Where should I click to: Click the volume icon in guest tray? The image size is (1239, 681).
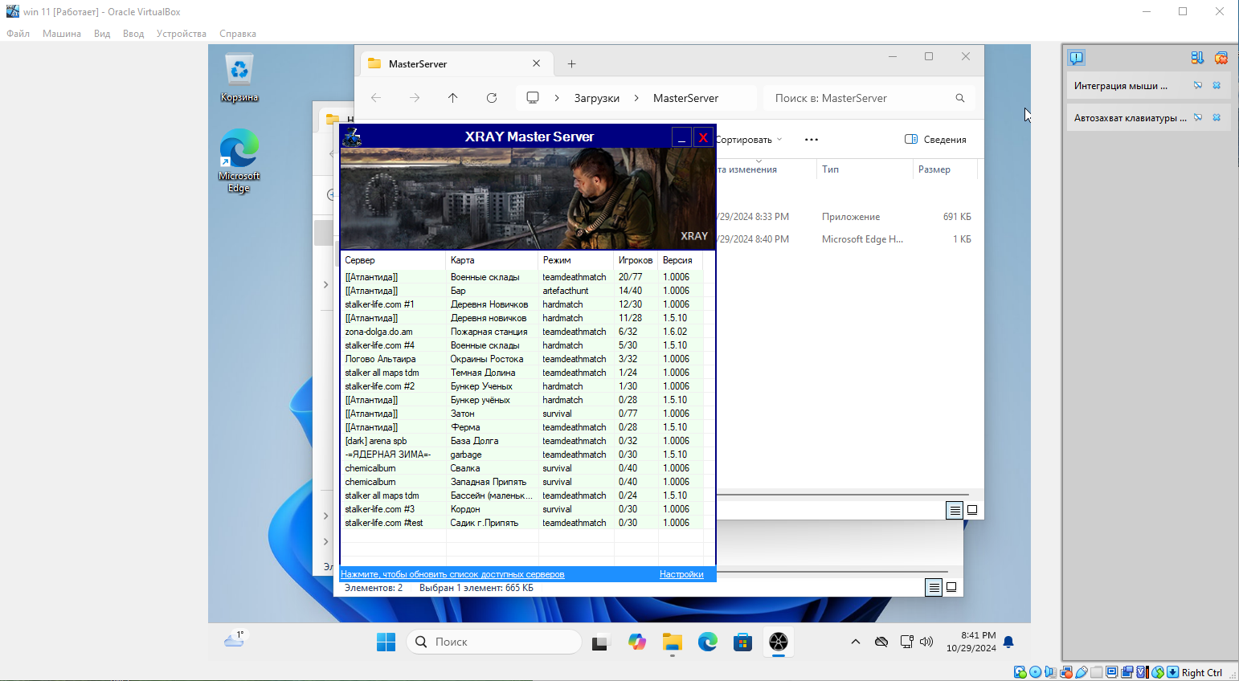point(926,642)
